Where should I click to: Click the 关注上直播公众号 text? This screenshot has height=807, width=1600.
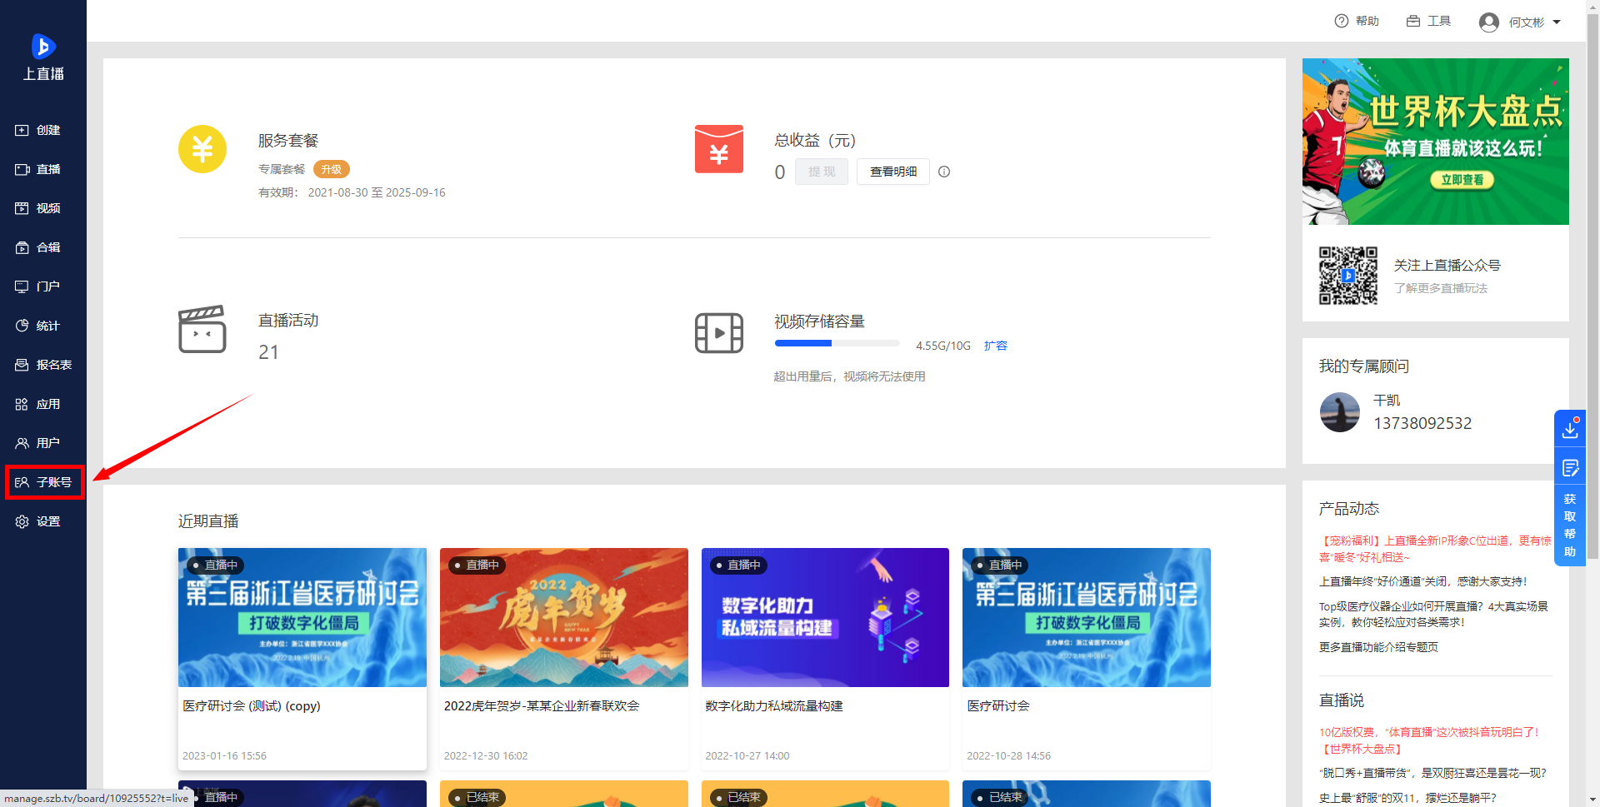1447,265
